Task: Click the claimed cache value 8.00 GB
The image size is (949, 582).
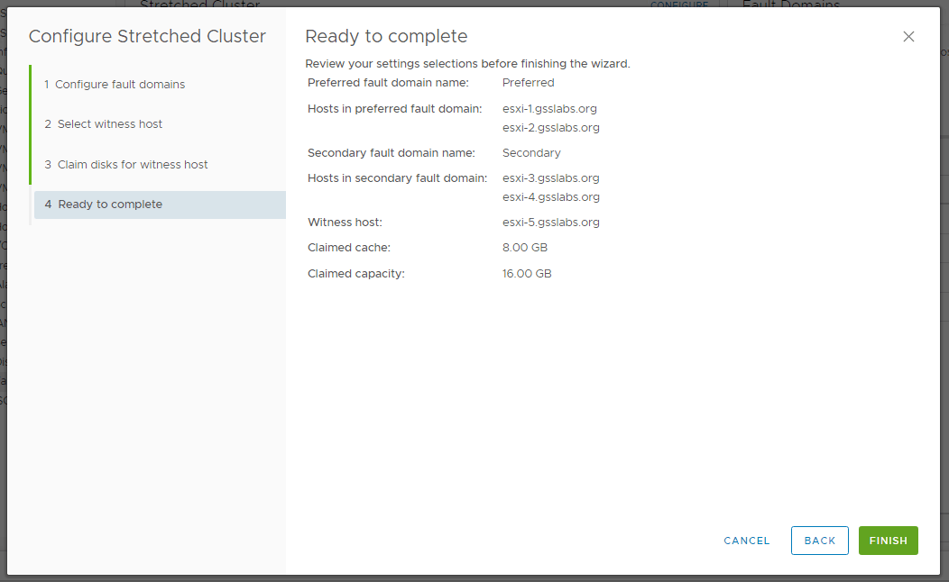Action: coord(524,248)
